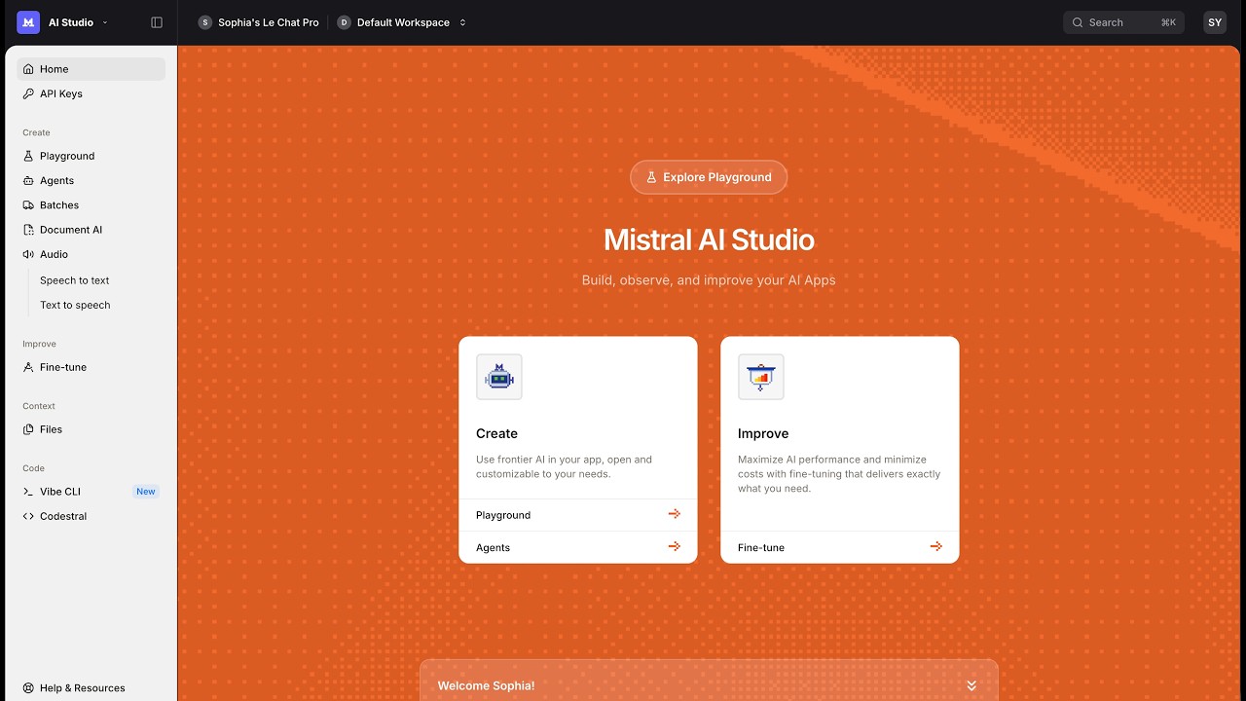Open Sophia's Le Chat Pro organization
Image resolution: width=1246 pixels, height=701 pixels.
259,22
